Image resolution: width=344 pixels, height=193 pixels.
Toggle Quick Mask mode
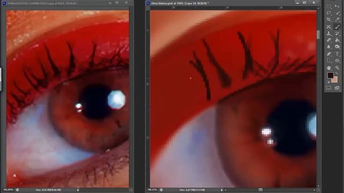point(328,88)
